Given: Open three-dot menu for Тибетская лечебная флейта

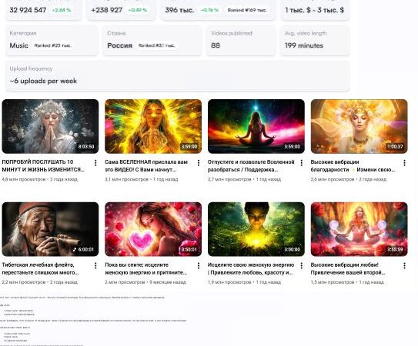Looking at the screenshot, I should (95, 265).
